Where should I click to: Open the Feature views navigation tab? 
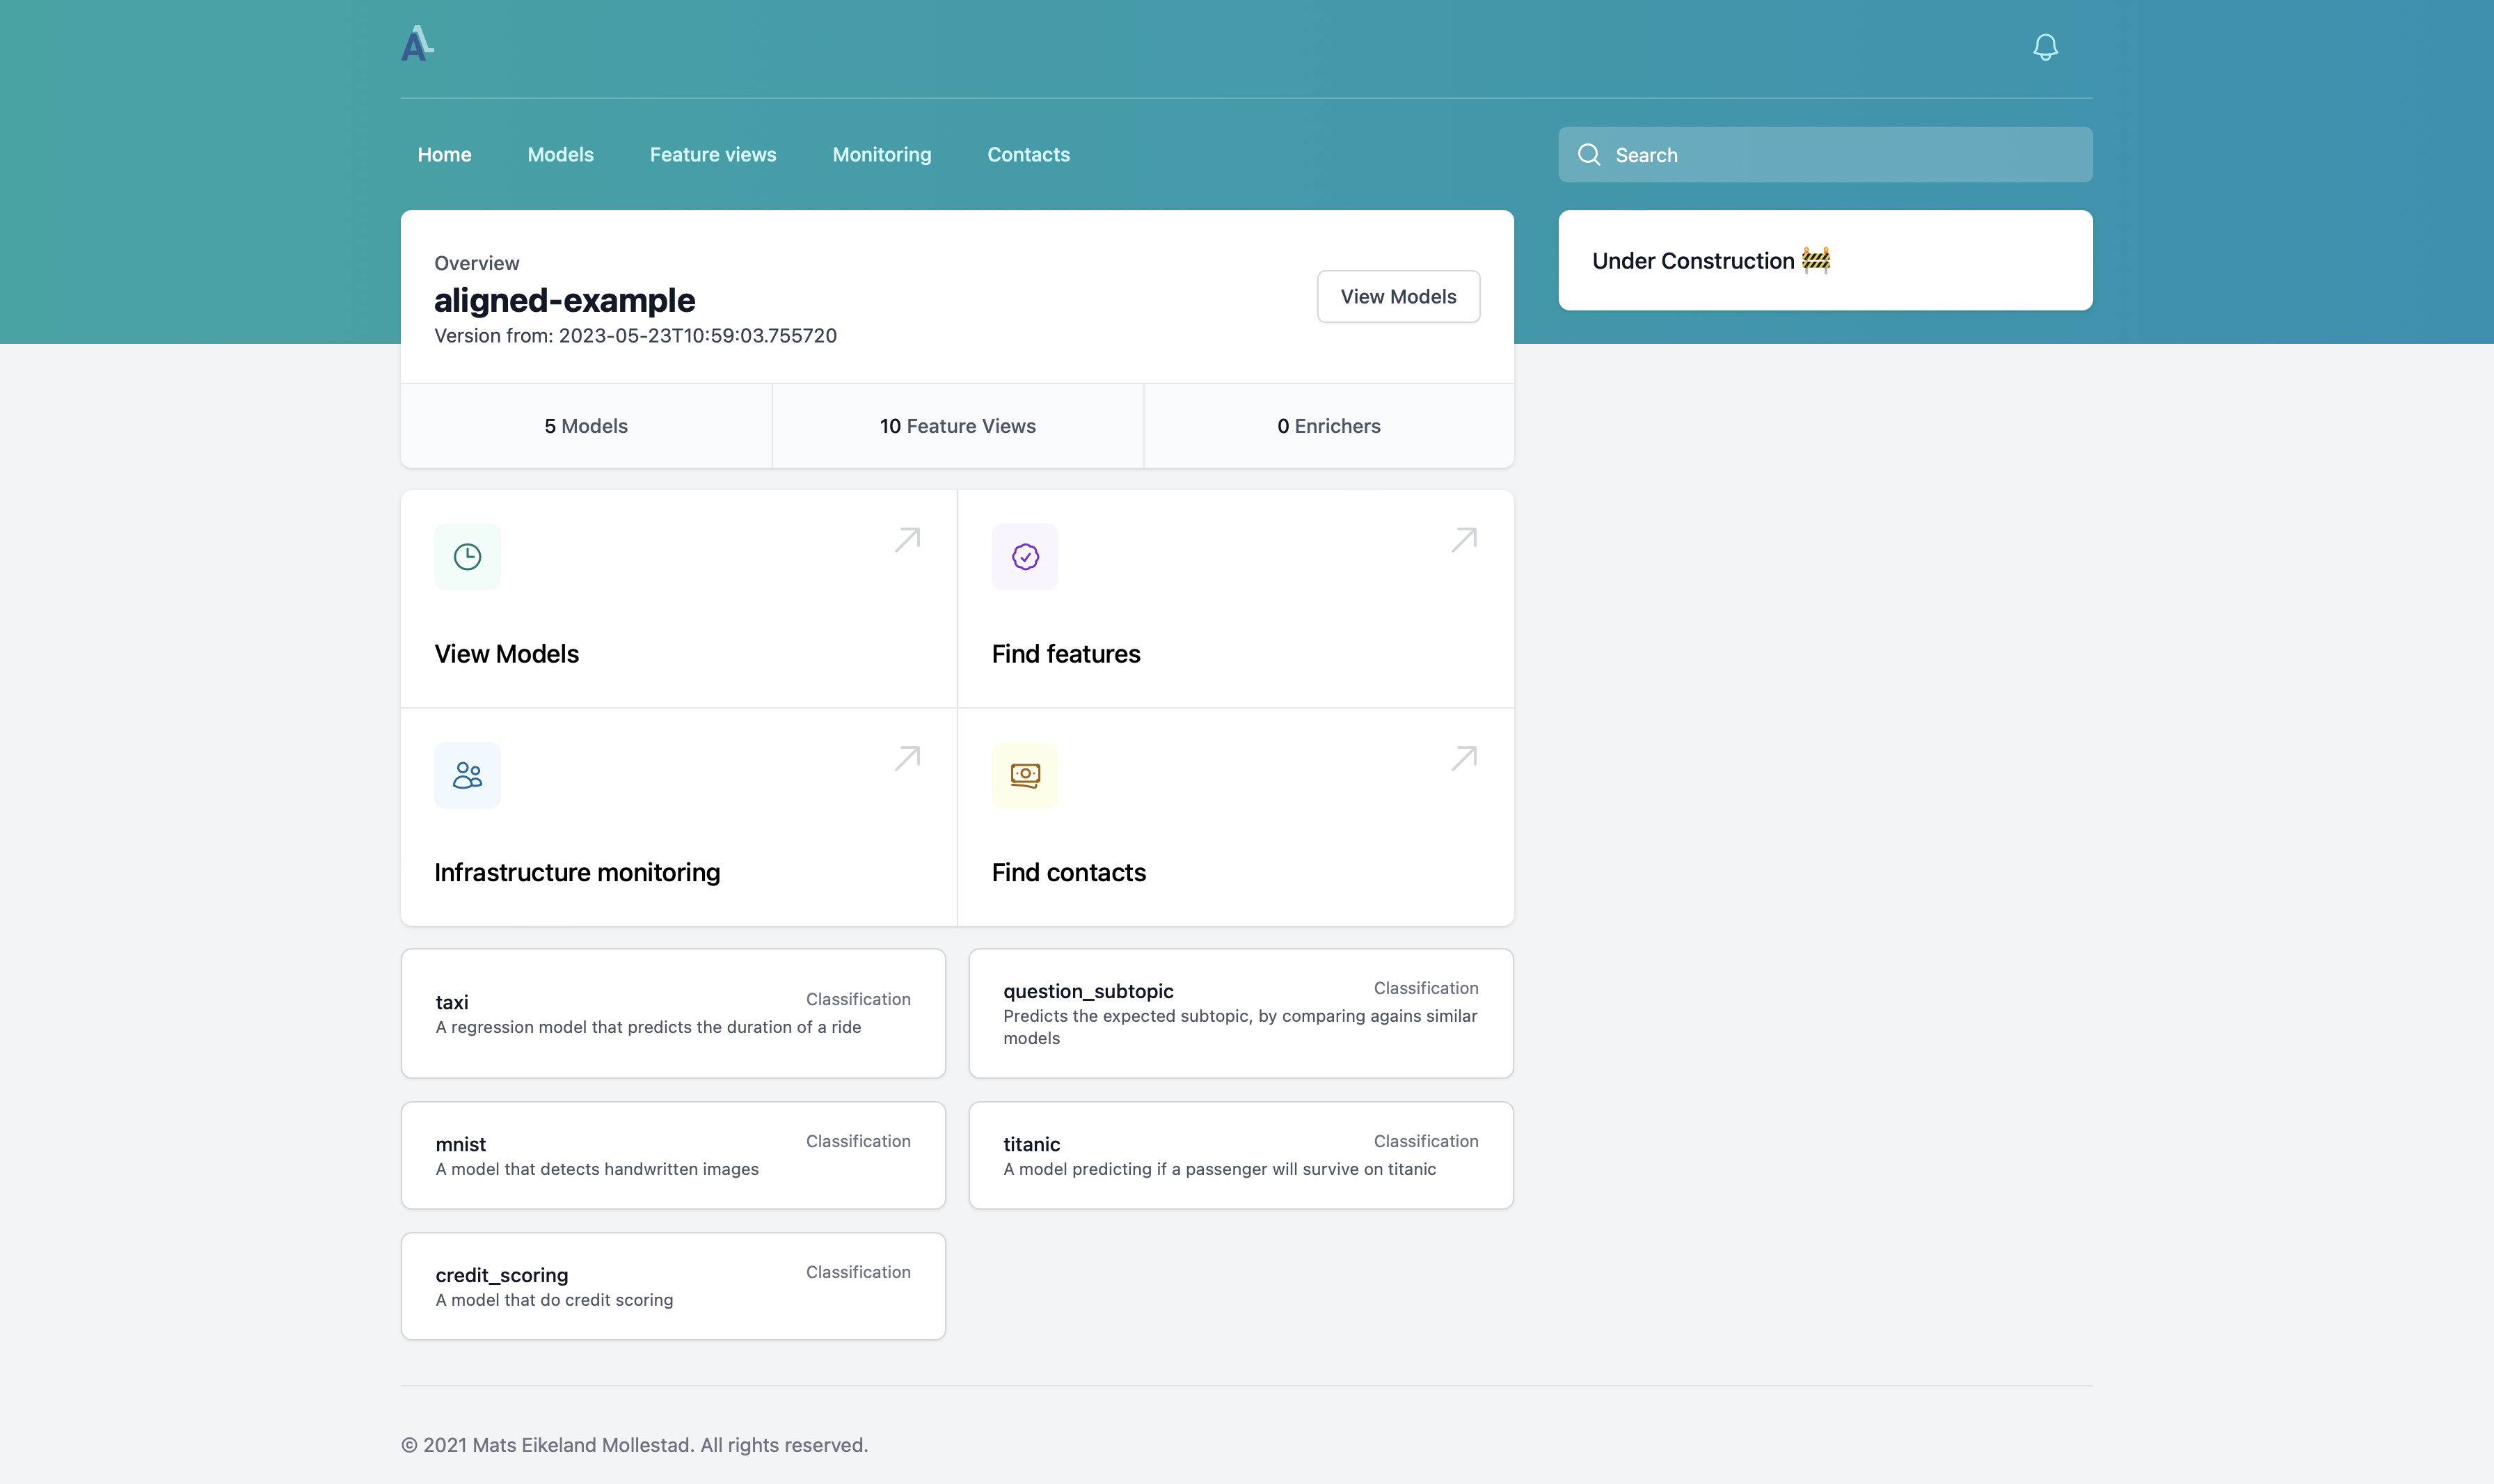[x=712, y=154]
